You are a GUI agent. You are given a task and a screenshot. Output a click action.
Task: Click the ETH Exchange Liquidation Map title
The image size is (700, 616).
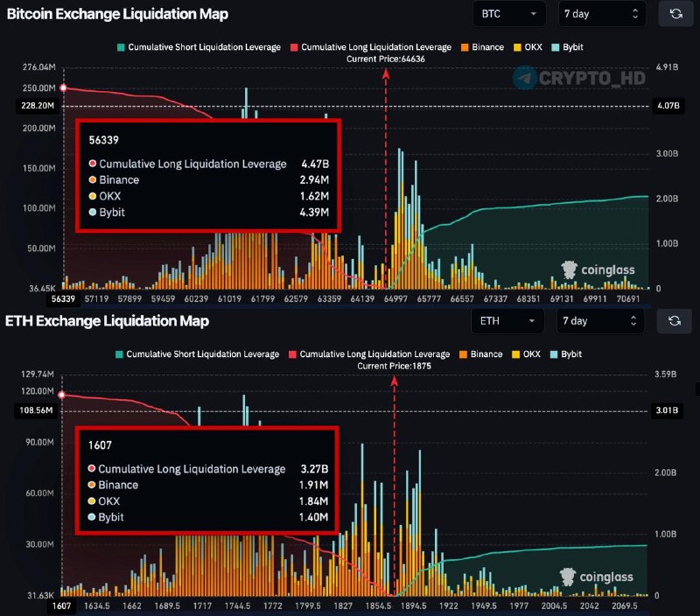click(107, 321)
